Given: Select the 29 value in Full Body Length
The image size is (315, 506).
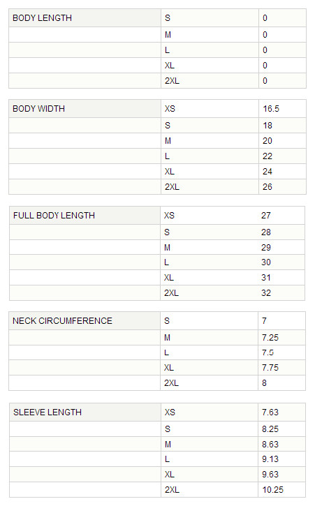Looking at the screenshot, I should (x=266, y=248).
